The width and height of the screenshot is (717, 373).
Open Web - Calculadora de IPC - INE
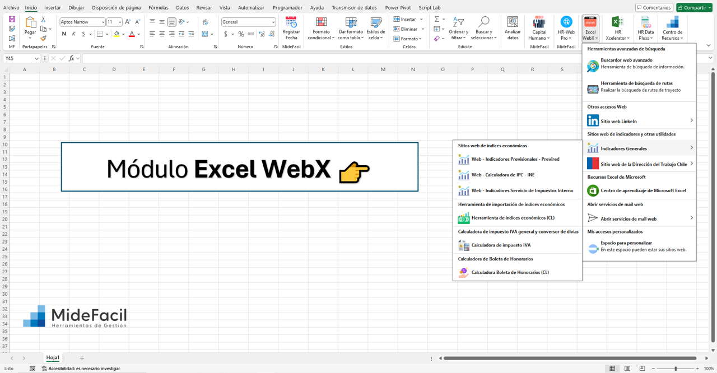(x=517, y=175)
